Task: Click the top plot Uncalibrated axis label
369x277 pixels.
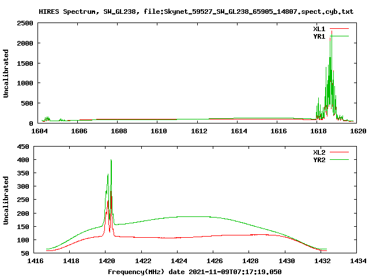Action: click(6, 73)
